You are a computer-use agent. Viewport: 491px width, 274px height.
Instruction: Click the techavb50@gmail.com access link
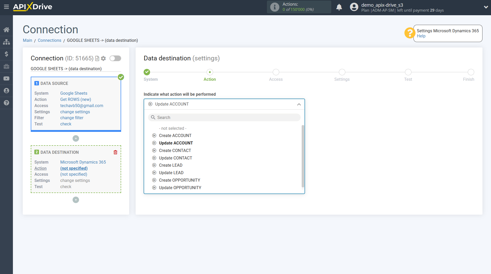82,106
